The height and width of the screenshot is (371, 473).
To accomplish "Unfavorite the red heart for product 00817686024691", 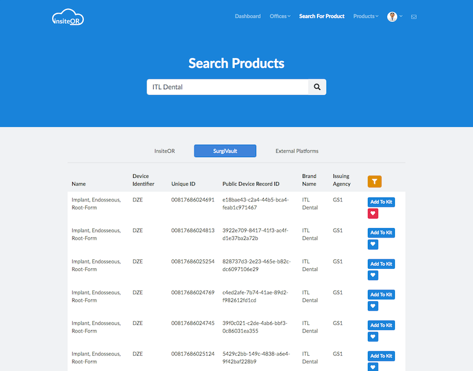I will tap(373, 213).
